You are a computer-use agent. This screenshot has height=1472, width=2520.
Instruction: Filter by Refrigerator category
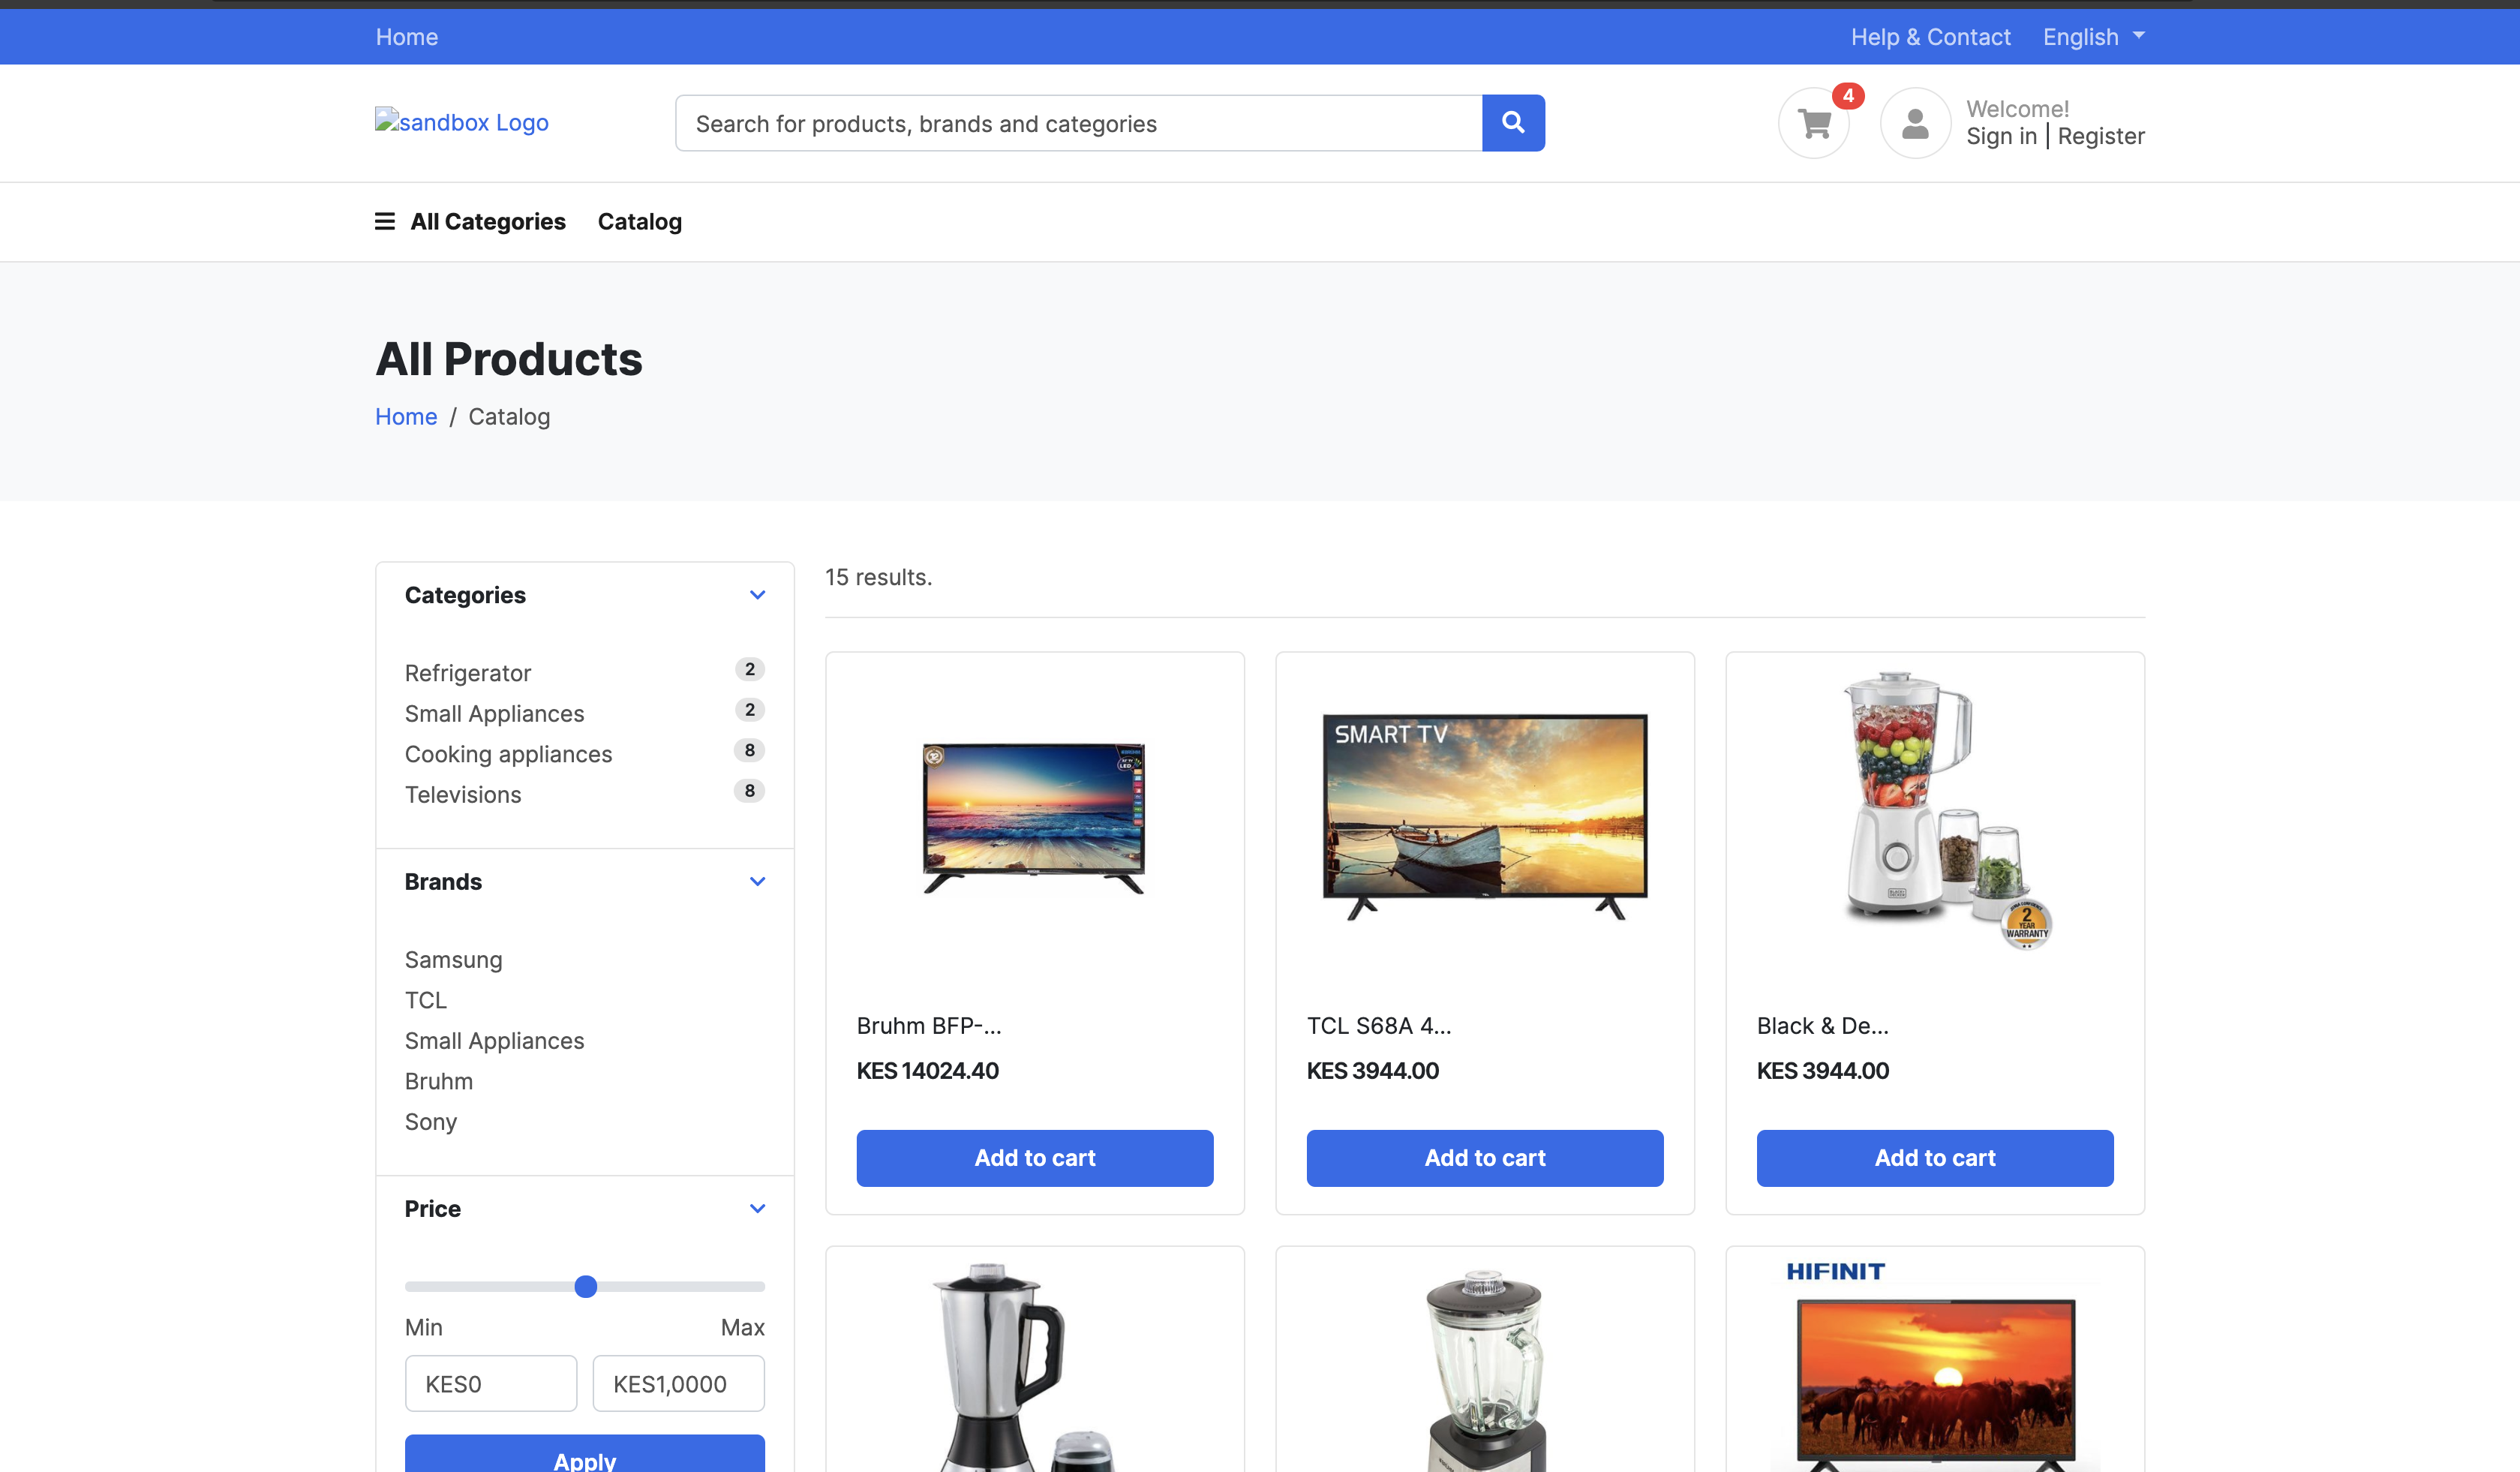468,673
